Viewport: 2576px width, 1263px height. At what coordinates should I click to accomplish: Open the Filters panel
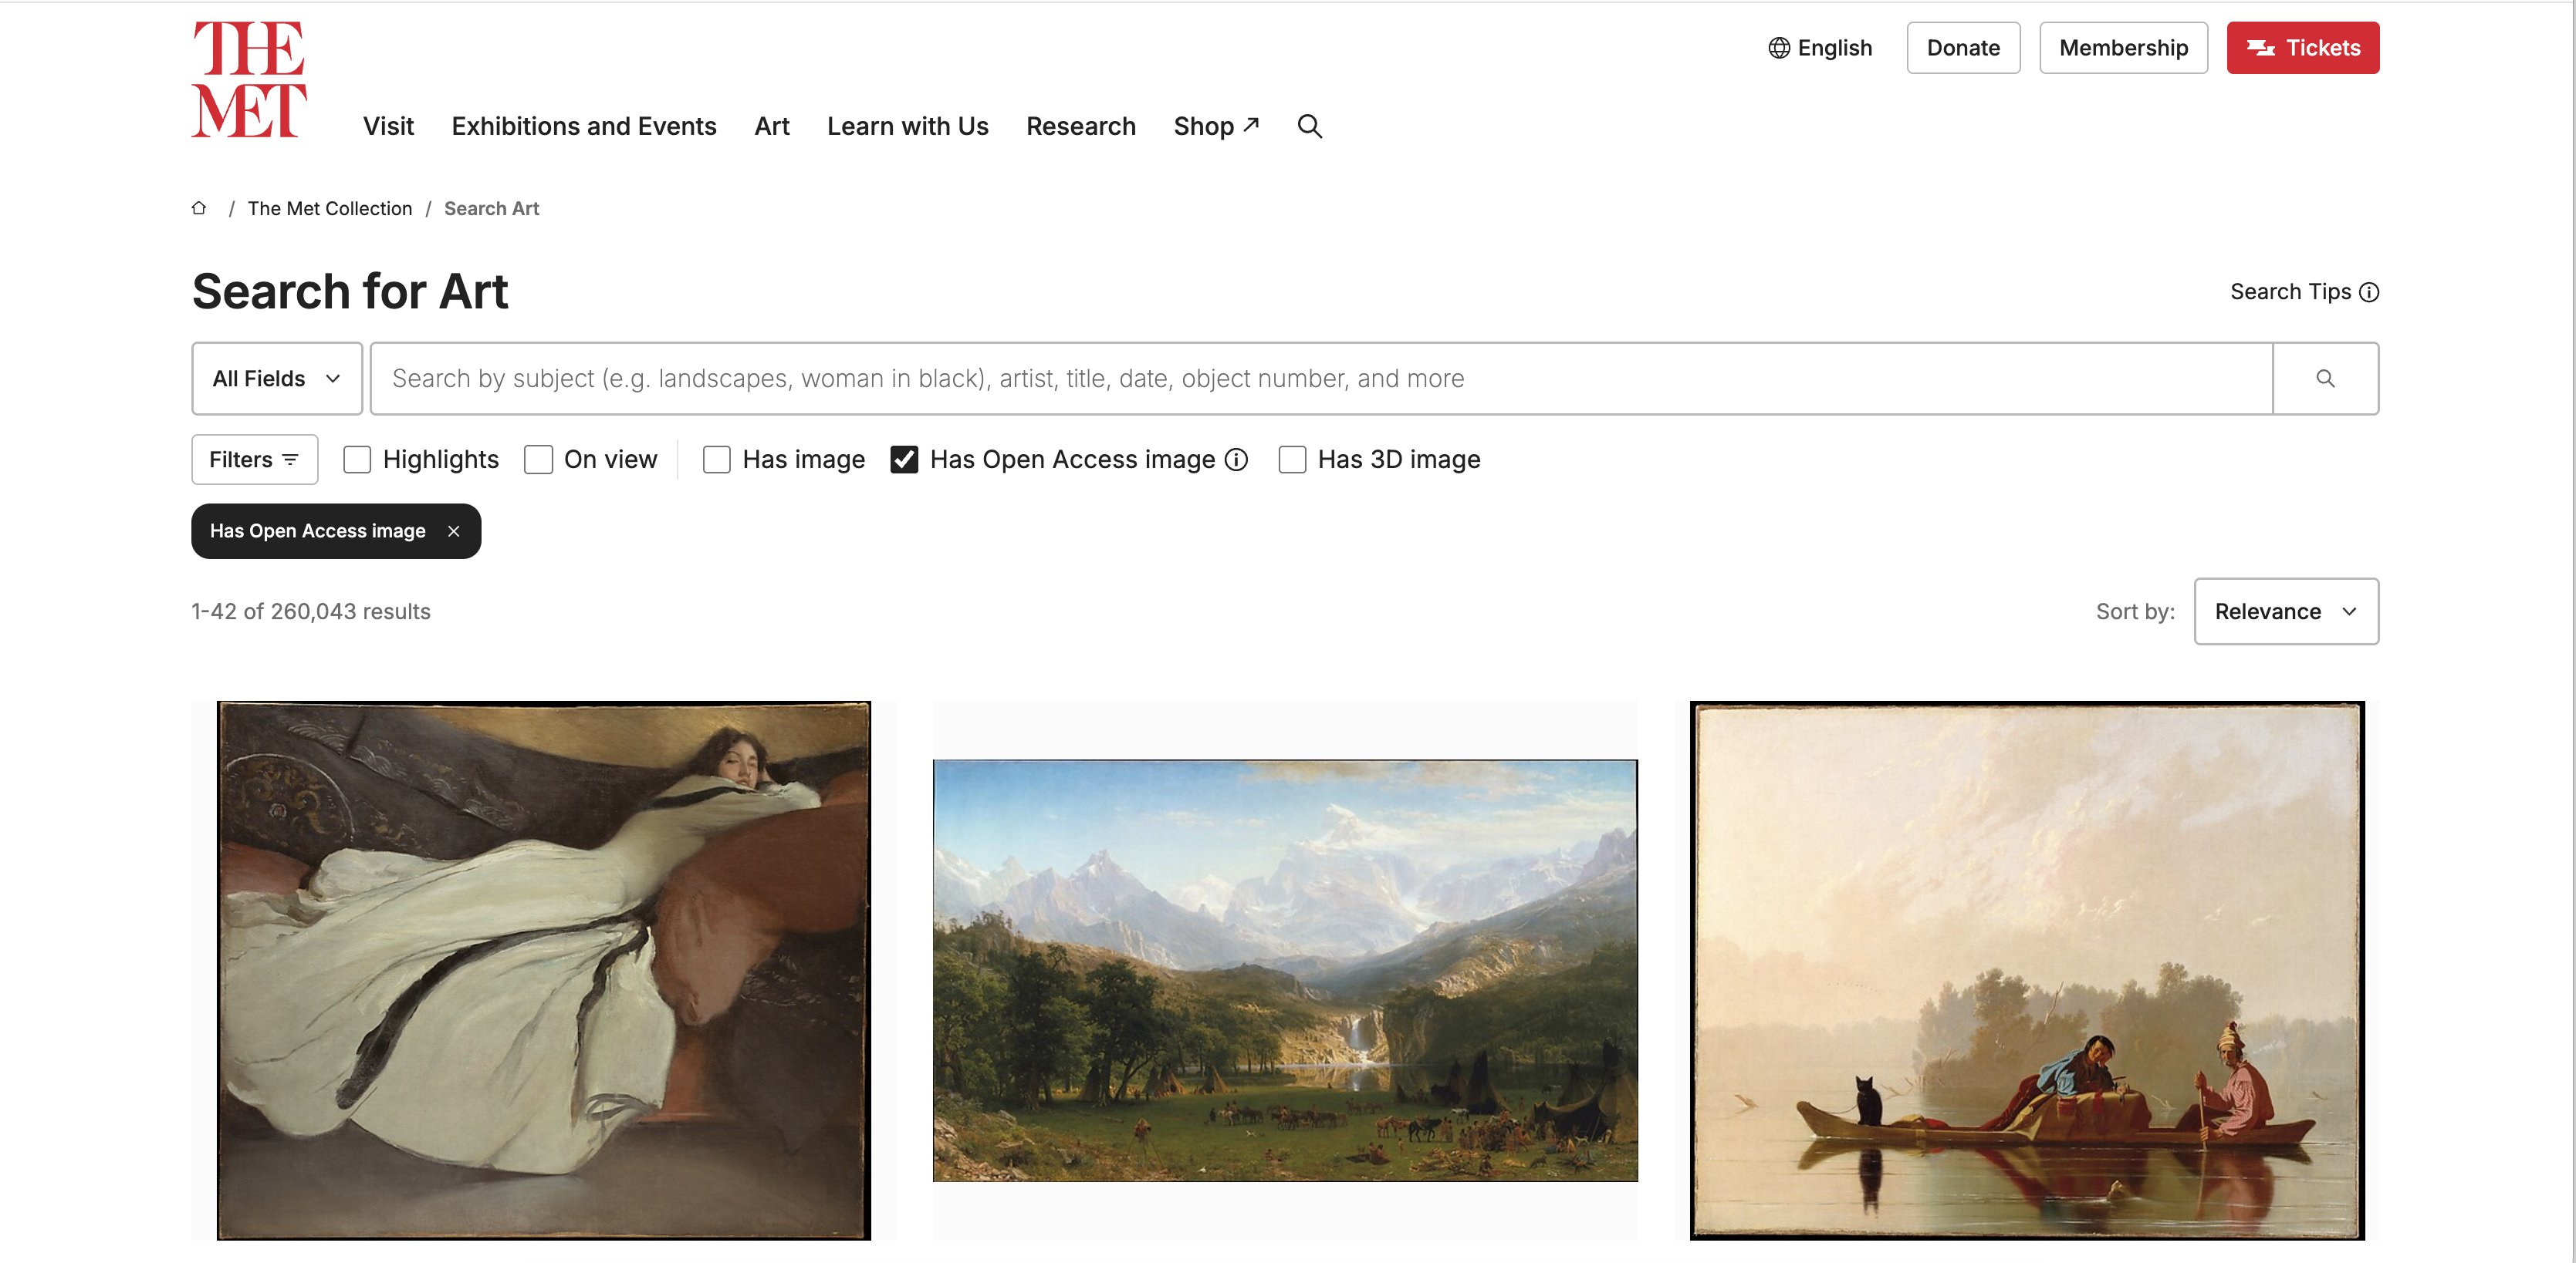tap(254, 460)
